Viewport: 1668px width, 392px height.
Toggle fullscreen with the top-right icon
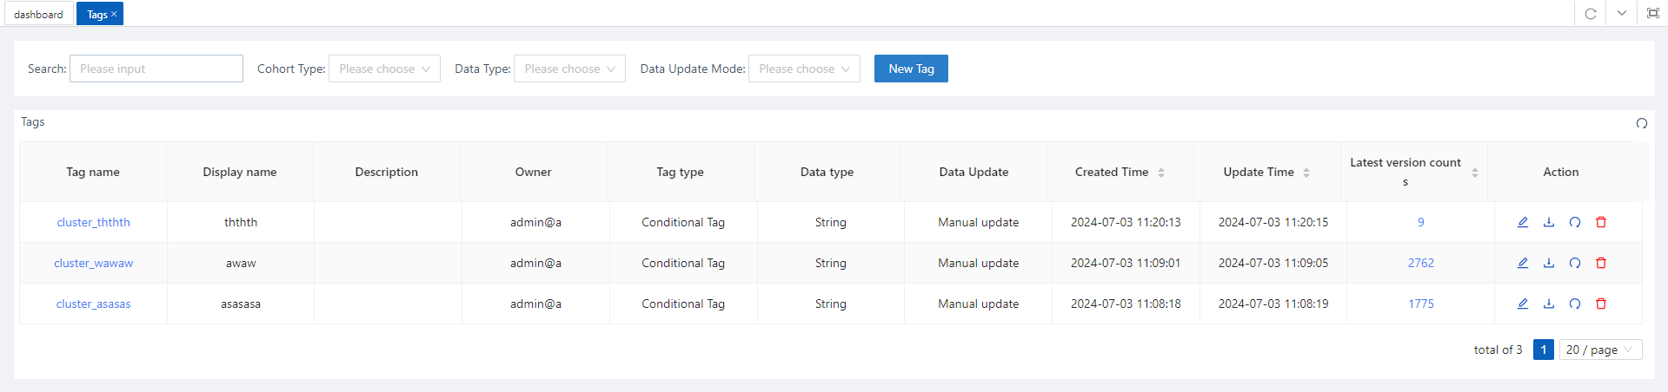click(1653, 14)
